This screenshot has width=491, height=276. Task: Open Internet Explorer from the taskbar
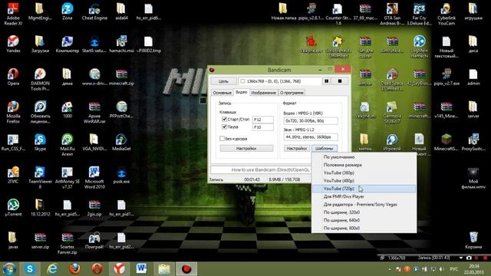click(52, 269)
